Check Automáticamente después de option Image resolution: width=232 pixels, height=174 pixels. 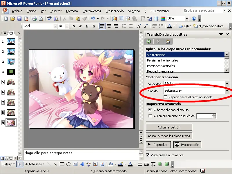coord(151,116)
